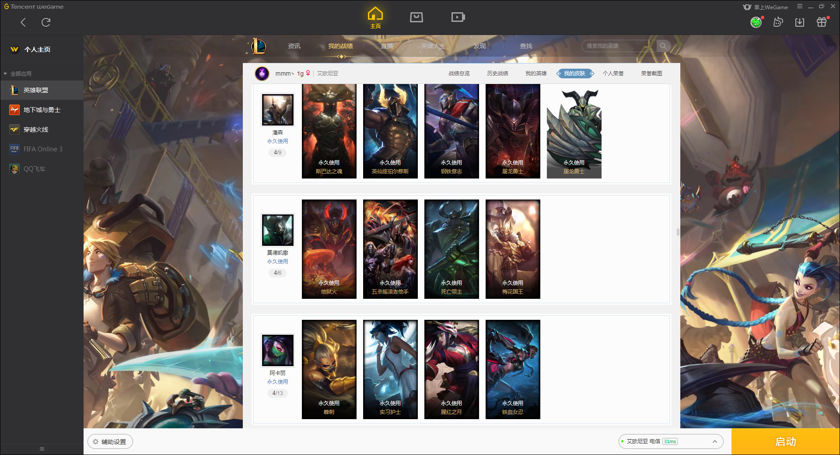Screen dimensions: 840x455
Task: Open the video icon in top bar
Action: 458,17
